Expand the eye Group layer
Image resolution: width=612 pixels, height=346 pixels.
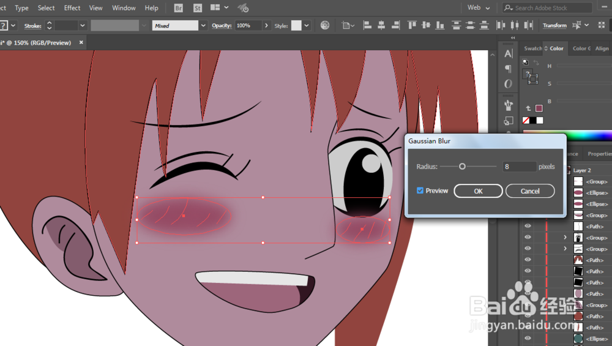point(565,238)
